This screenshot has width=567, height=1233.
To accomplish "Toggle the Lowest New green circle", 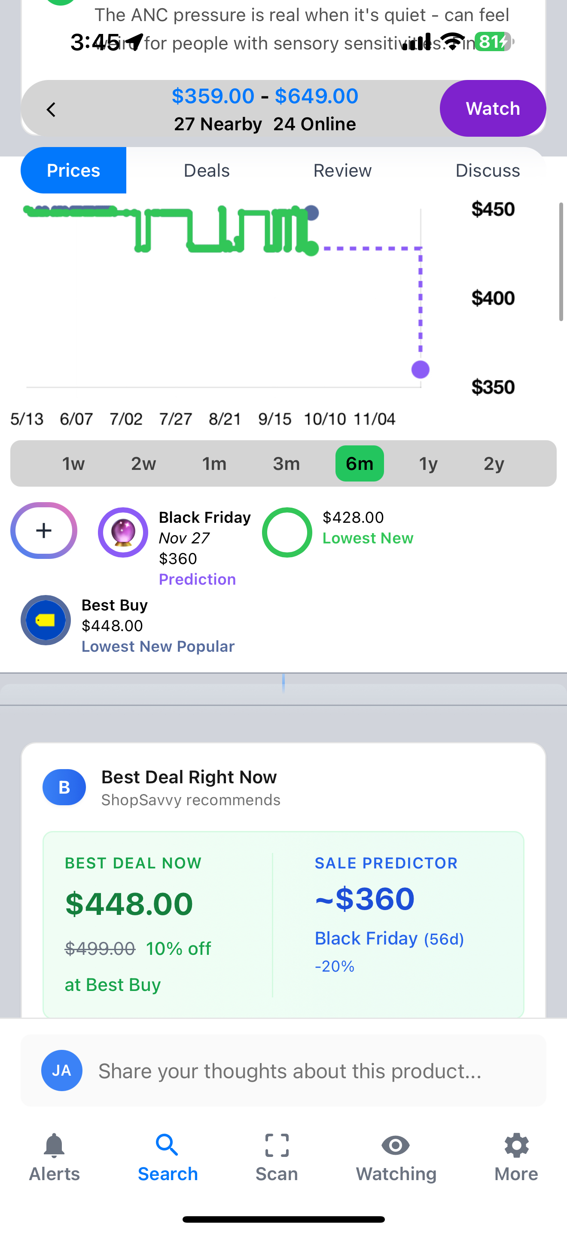I will (287, 532).
